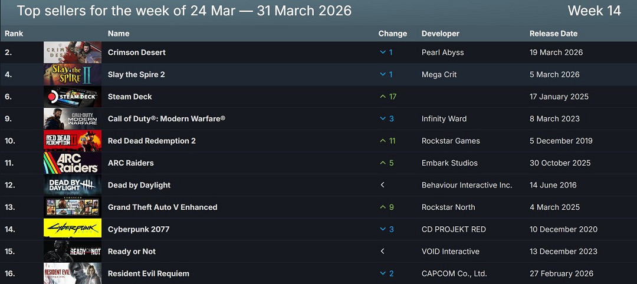Click the no-change icon for Dead by Daylight
637x284 pixels.
pyautogui.click(x=382, y=185)
